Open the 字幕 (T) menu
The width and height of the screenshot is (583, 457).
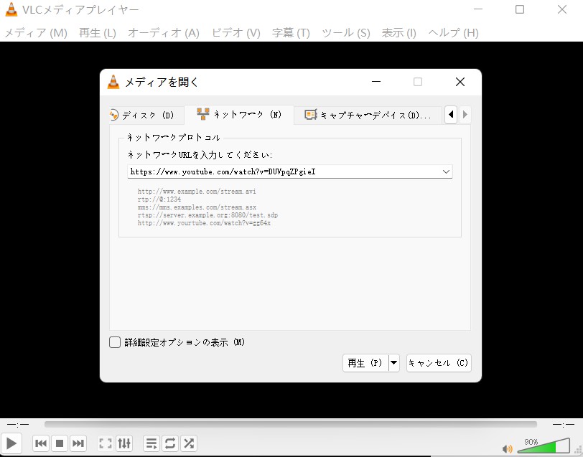coord(291,33)
